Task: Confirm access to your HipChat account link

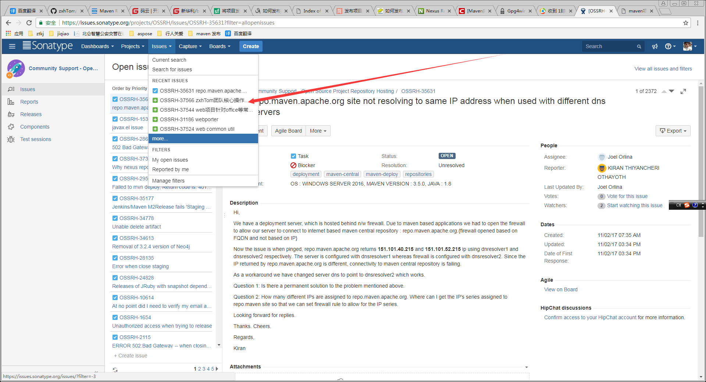Action: (x=590, y=317)
